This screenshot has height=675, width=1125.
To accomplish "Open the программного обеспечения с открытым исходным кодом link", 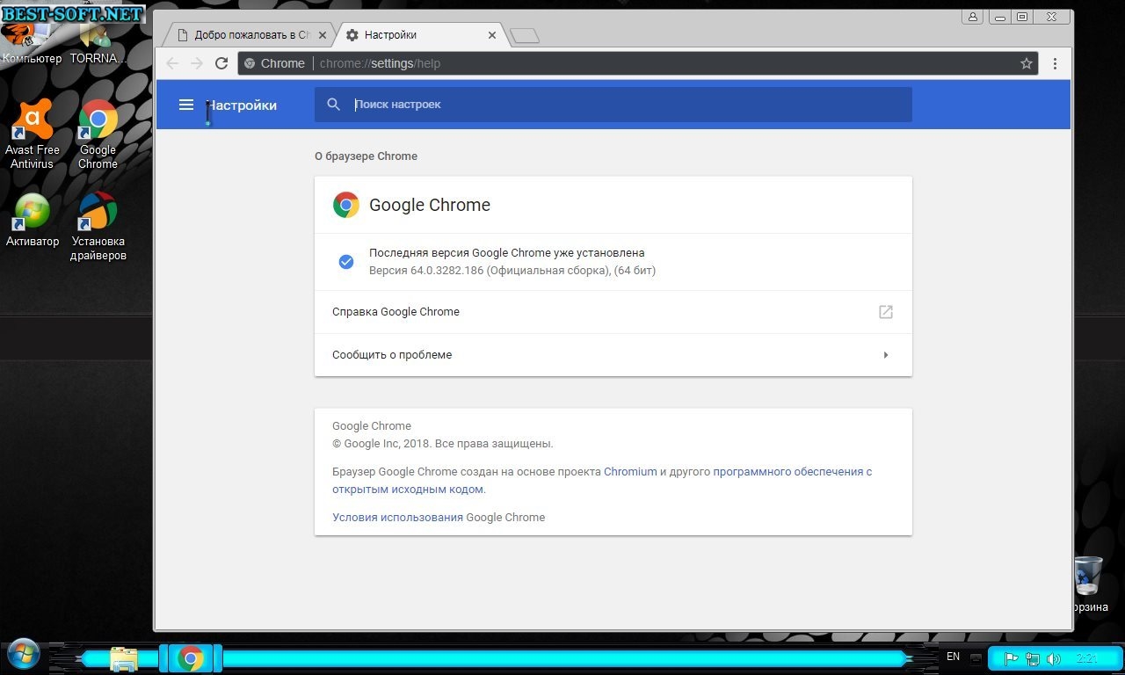I will pyautogui.click(x=602, y=481).
